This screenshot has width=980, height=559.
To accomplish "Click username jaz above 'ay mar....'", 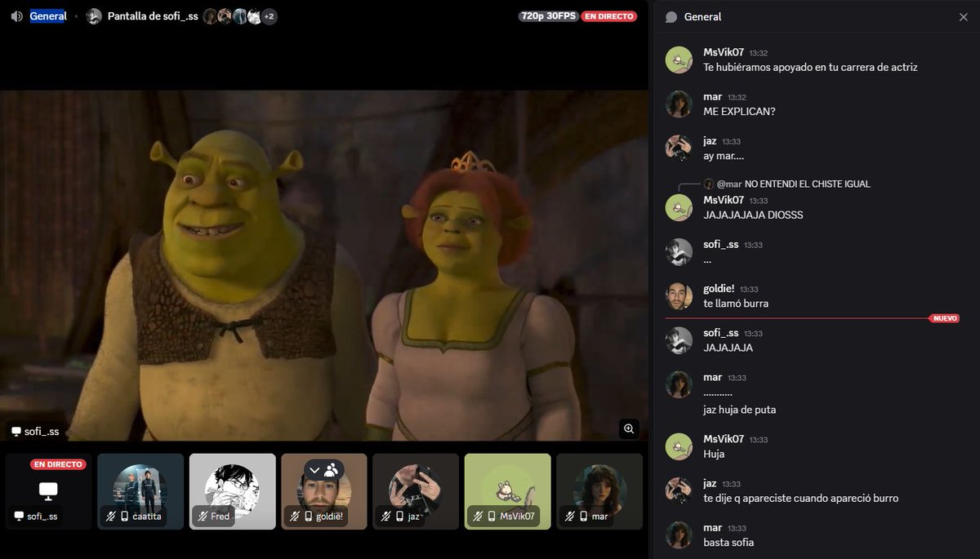I will pyautogui.click(x=710, y=141).
